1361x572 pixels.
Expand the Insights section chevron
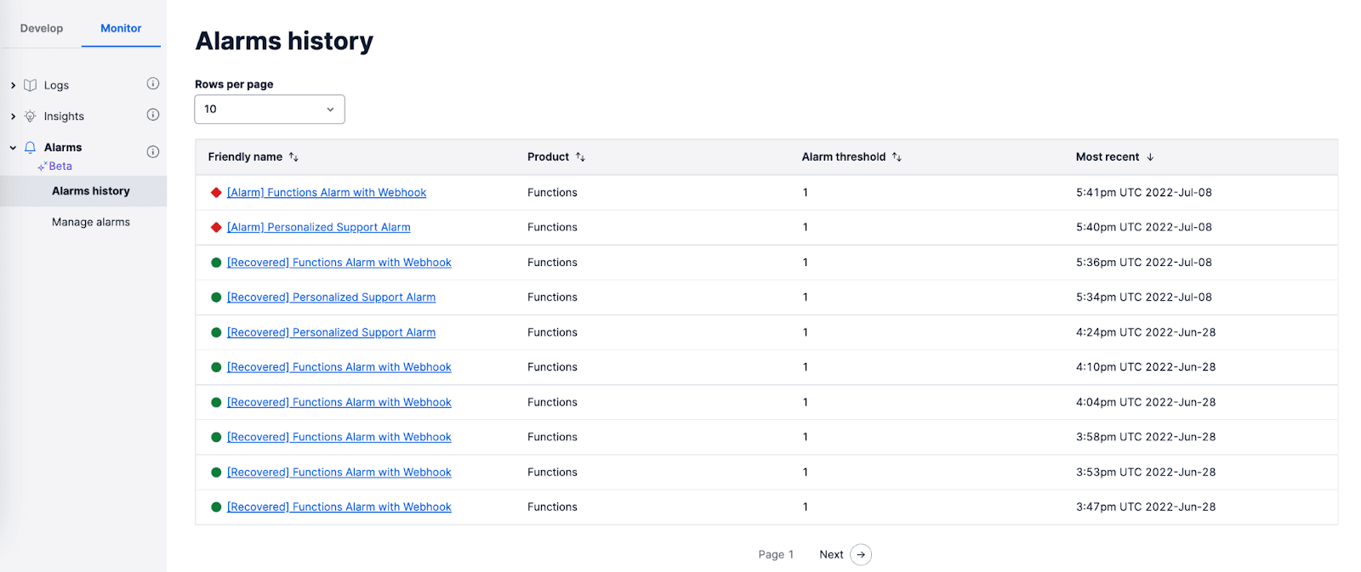point(13,116)
